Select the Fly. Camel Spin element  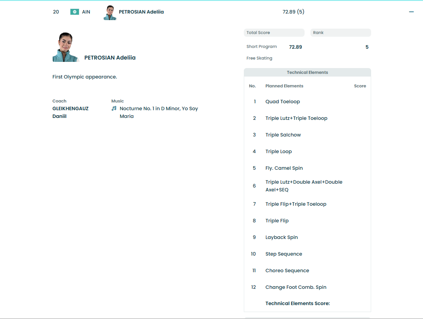tap(284, 168)
